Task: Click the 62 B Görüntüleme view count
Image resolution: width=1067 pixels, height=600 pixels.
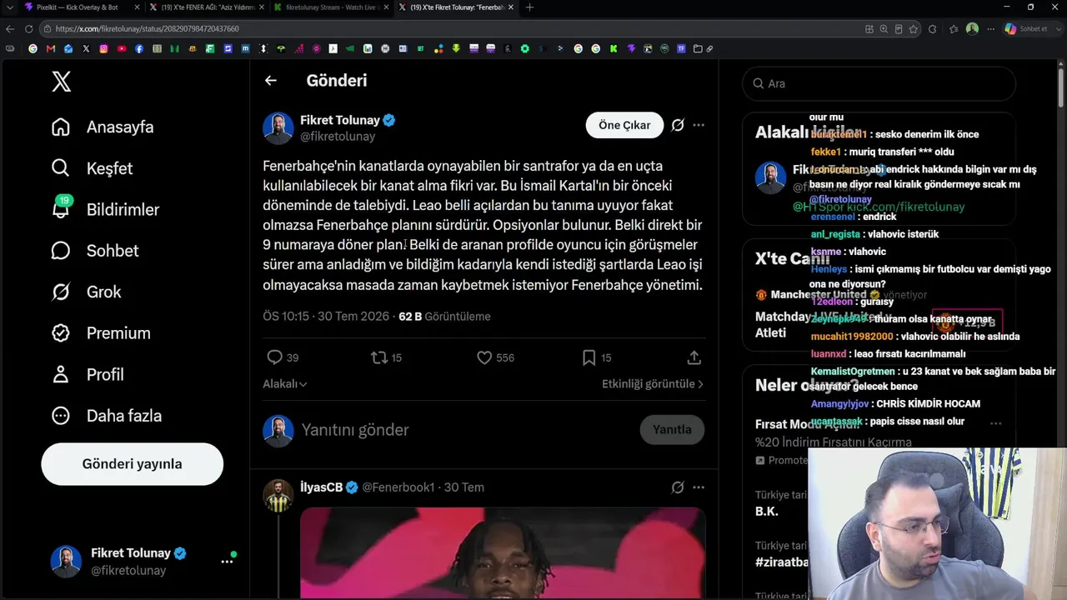Action: click(444, 317)
